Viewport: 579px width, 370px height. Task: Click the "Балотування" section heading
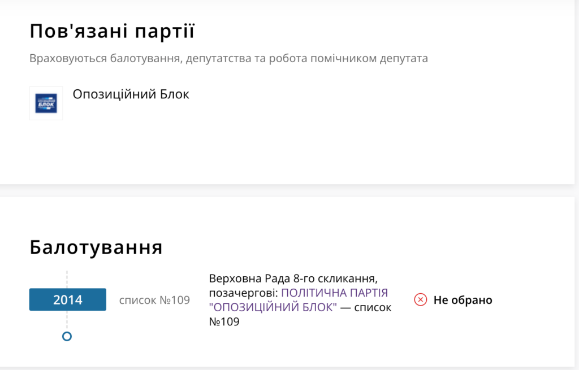(x=96, y=247)
